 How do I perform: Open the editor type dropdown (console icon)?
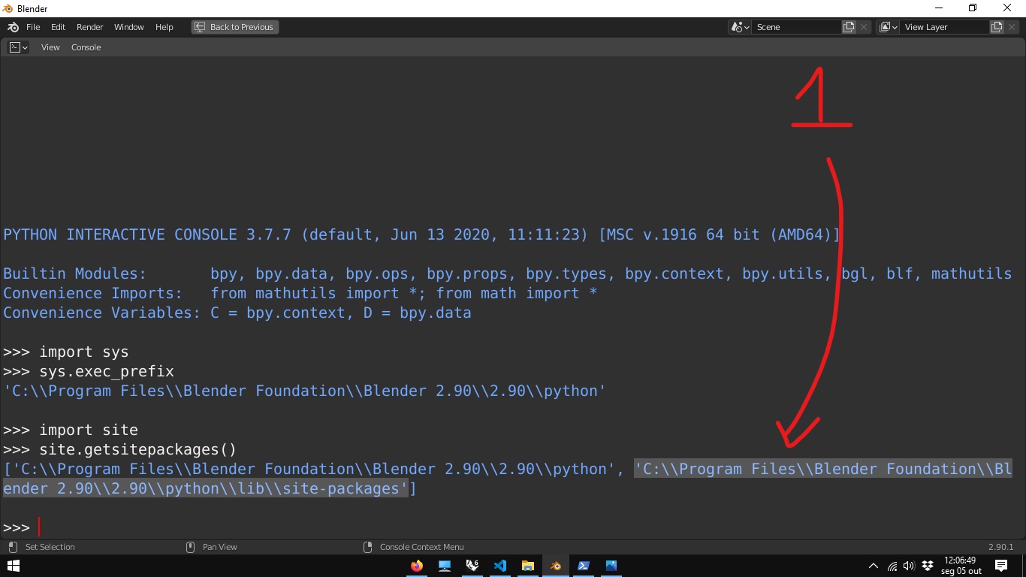tap(18, 47)
